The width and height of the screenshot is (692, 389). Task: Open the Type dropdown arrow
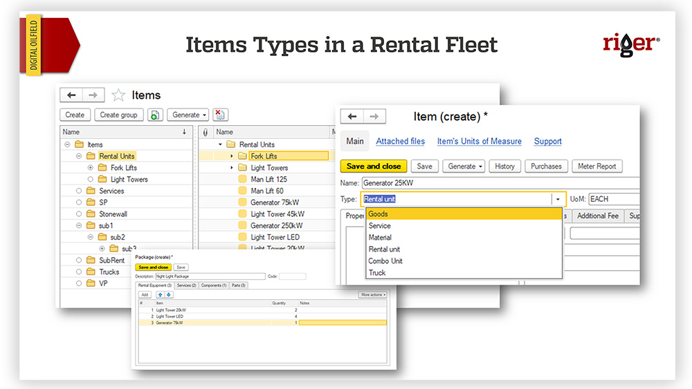pos(558,199)
